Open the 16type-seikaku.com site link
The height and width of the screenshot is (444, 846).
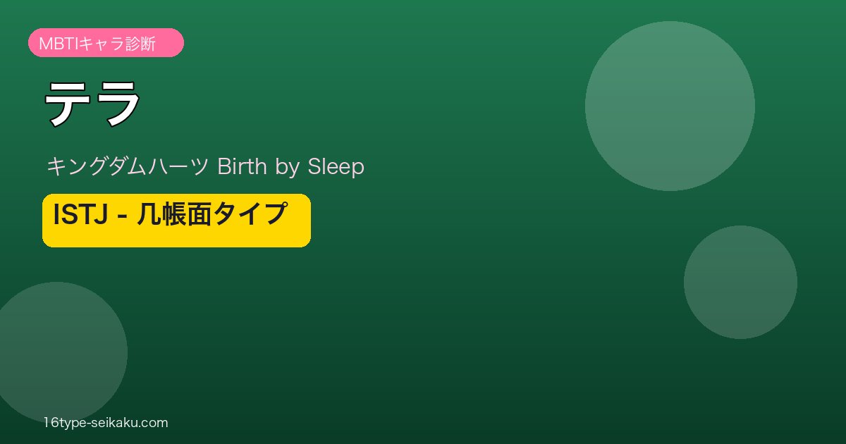105,423
